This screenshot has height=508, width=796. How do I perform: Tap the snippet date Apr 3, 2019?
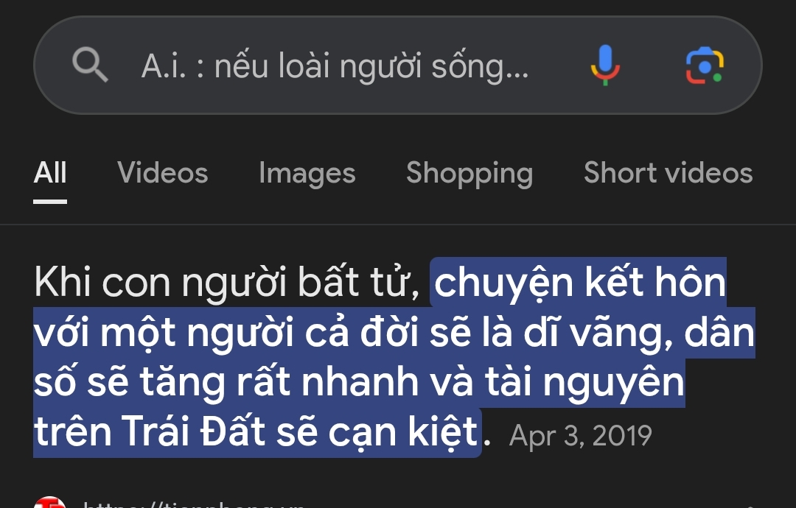coord(581,436)
